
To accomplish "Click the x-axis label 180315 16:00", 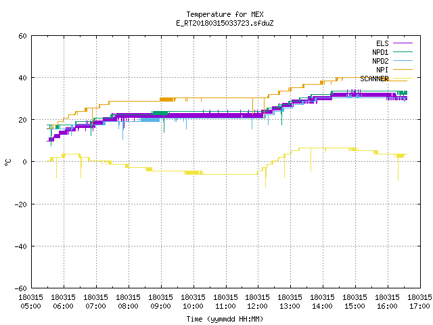I will click(387, 302).
